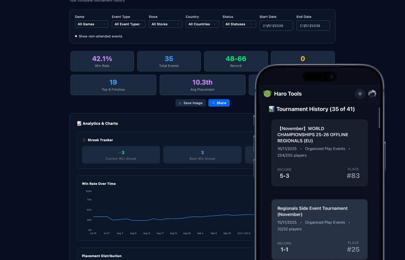Expand the All Statuses dropdown
The height and width of the screenshot is (260, 405).
click(x=239, y=24)
